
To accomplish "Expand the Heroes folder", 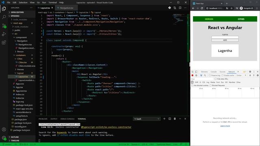I will coord(20,69).
